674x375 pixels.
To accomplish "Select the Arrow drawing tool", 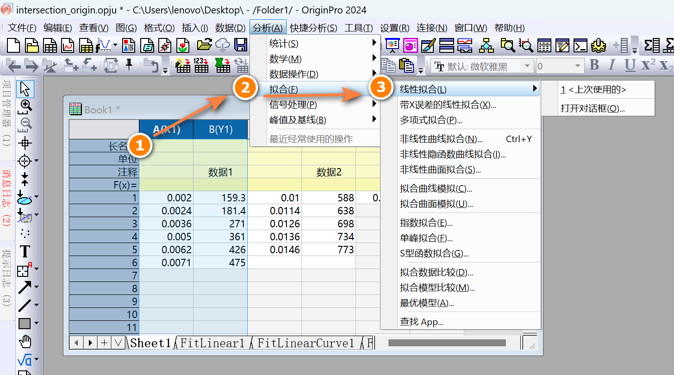I will pos(25,288).
